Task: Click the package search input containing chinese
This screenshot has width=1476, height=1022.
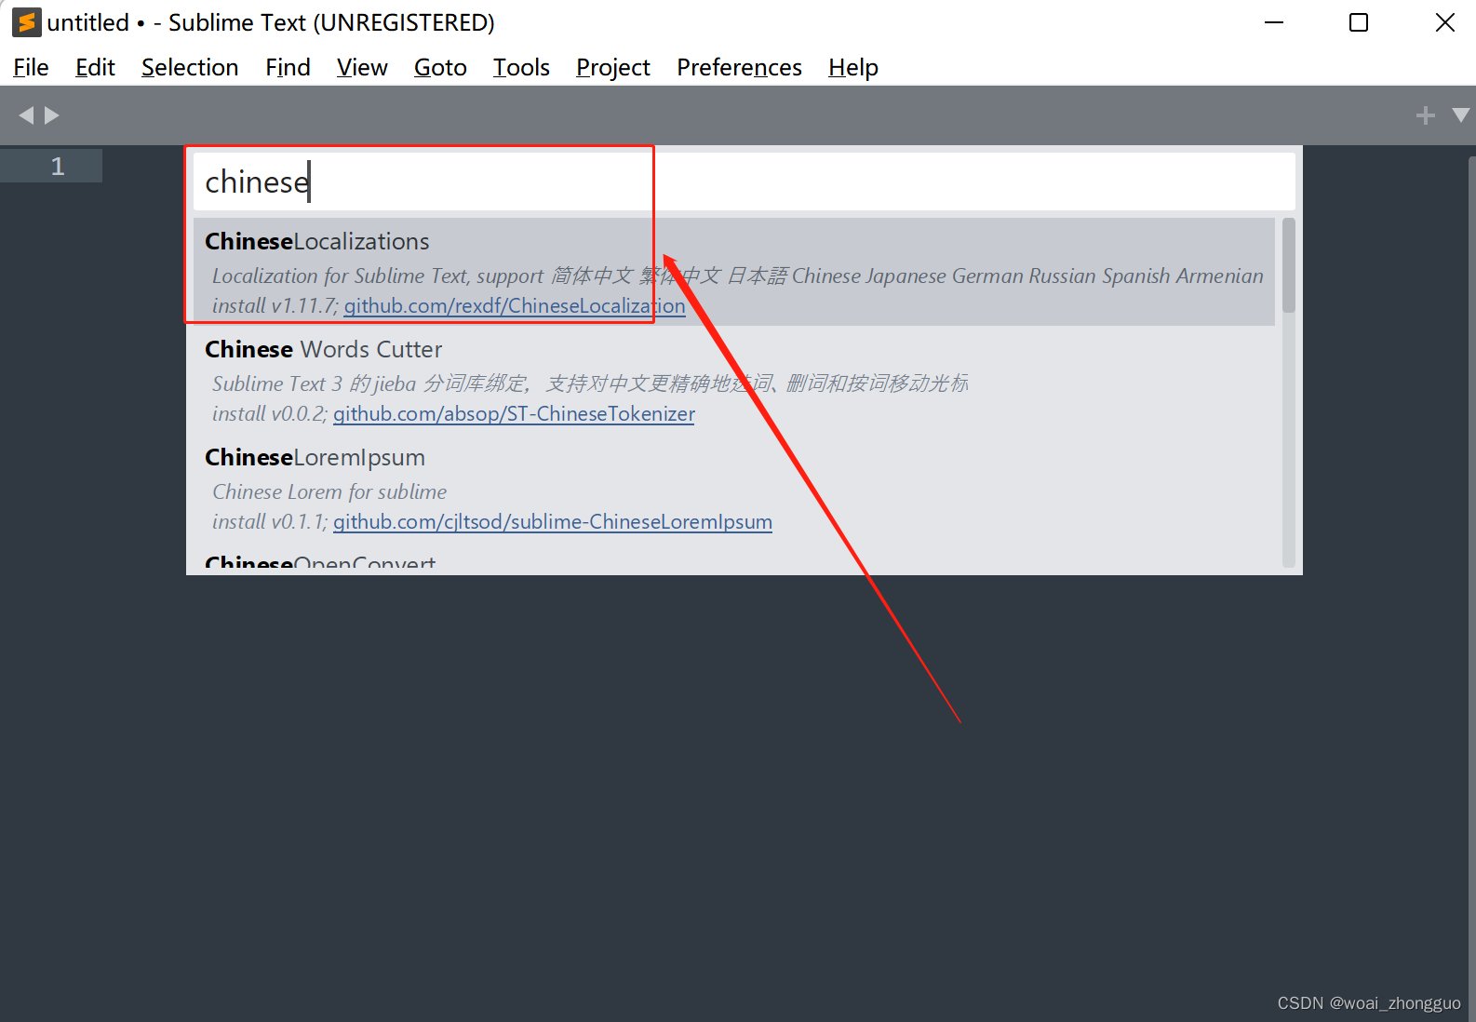Action: click(745, 182)
